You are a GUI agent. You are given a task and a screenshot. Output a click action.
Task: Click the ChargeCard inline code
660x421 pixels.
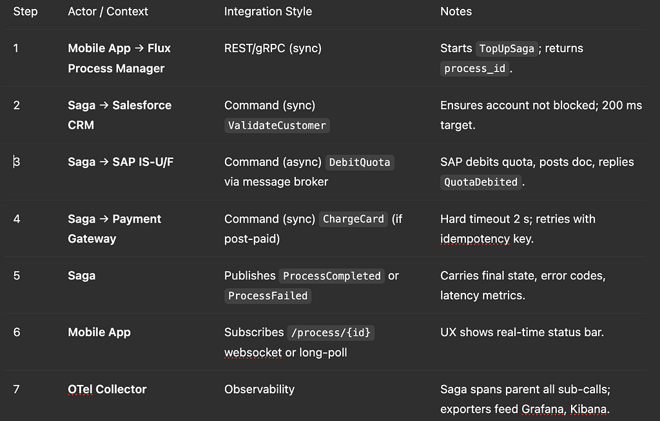pyautogui.click(x=353, y=219)
